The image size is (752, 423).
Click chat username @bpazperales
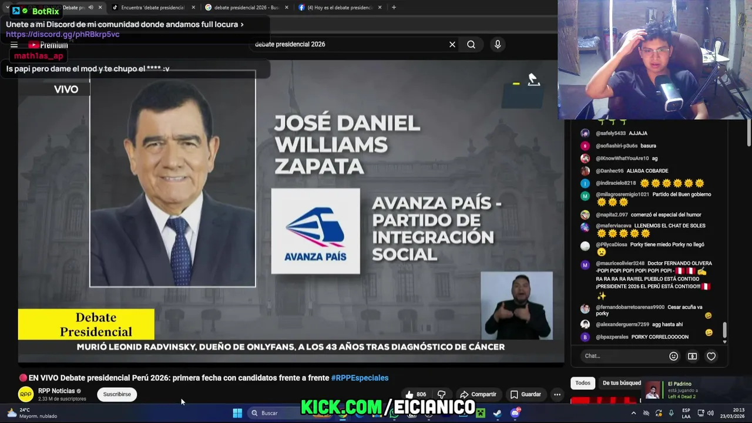coord(612,337)
